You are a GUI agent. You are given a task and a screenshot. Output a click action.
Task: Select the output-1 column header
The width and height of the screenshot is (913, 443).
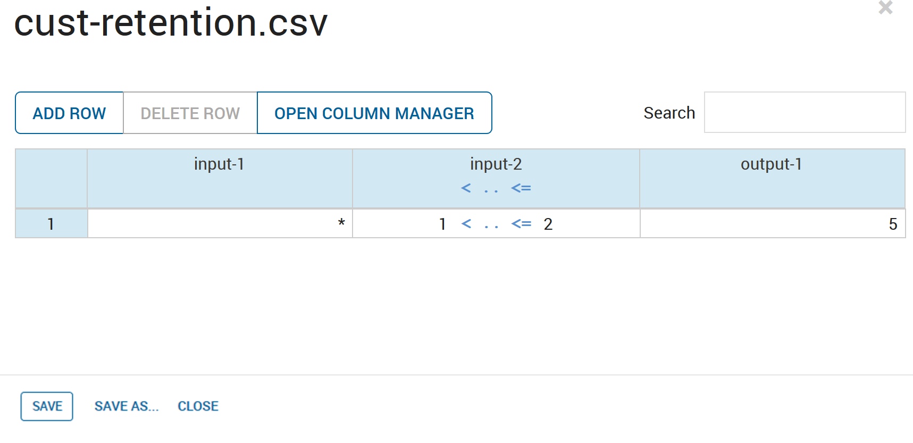coord(771,164)
